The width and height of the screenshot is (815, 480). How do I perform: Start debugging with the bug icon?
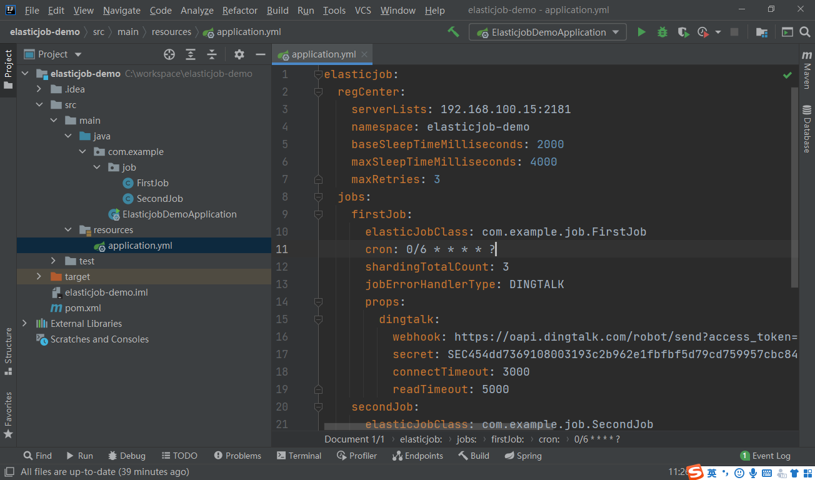[x=662, y=32]
